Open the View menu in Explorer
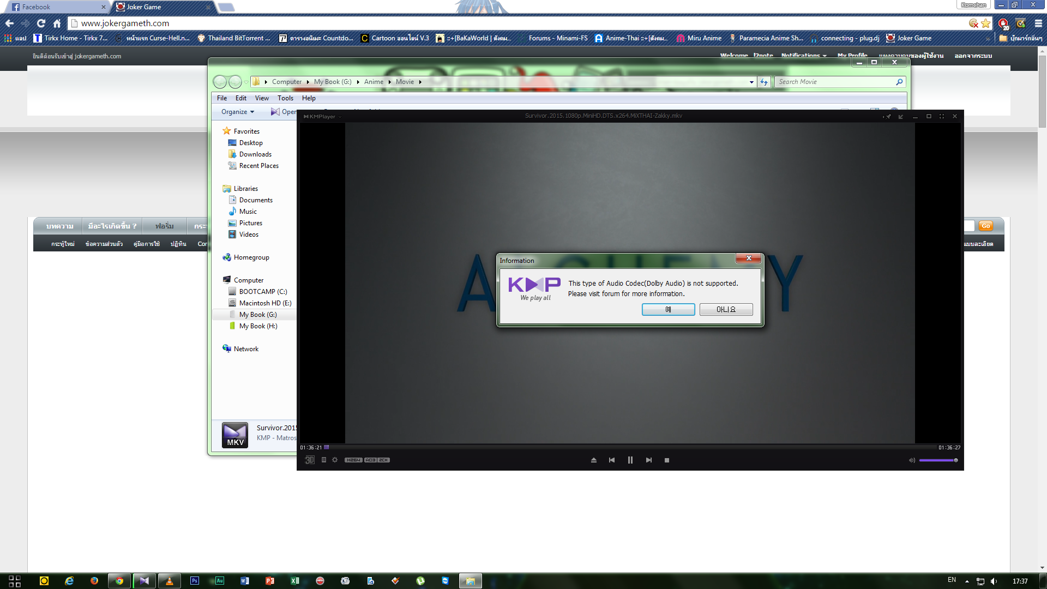The image size is (1047, 589). pyautogui.click(x=262, y=98)
